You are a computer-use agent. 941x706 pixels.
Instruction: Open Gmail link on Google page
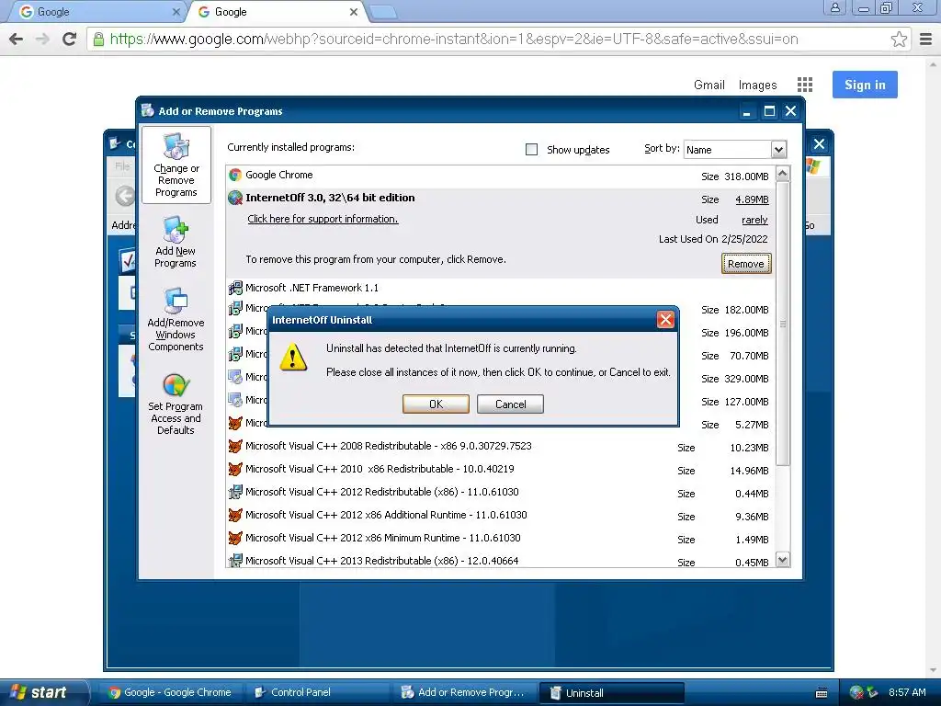tap(709, 85)
